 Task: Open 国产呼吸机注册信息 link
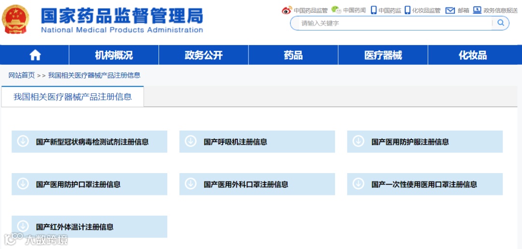(x=235, y=142)
